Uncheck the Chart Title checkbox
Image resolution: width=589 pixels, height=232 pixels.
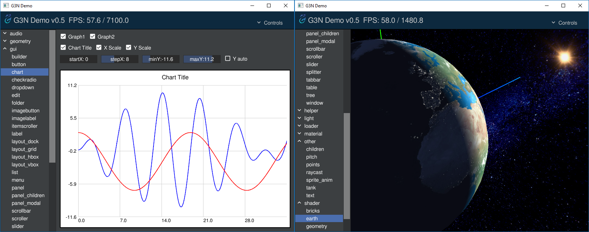[x=63, y=47]
